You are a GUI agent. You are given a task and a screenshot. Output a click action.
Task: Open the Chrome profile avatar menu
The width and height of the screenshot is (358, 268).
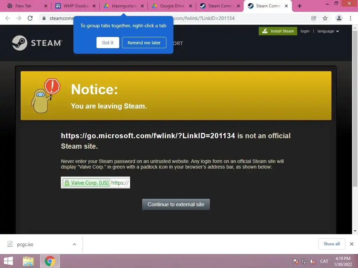pos(339,18)
